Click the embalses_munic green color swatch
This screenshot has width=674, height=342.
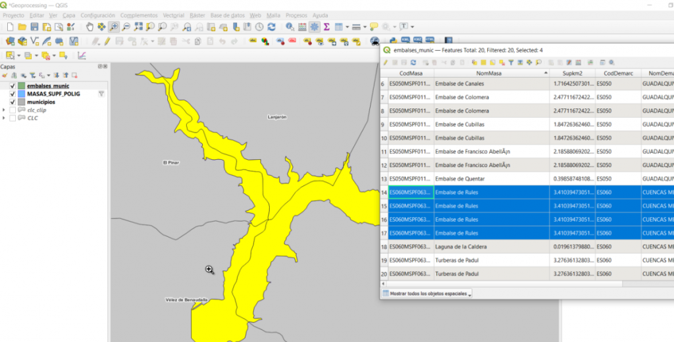[22, 86]
